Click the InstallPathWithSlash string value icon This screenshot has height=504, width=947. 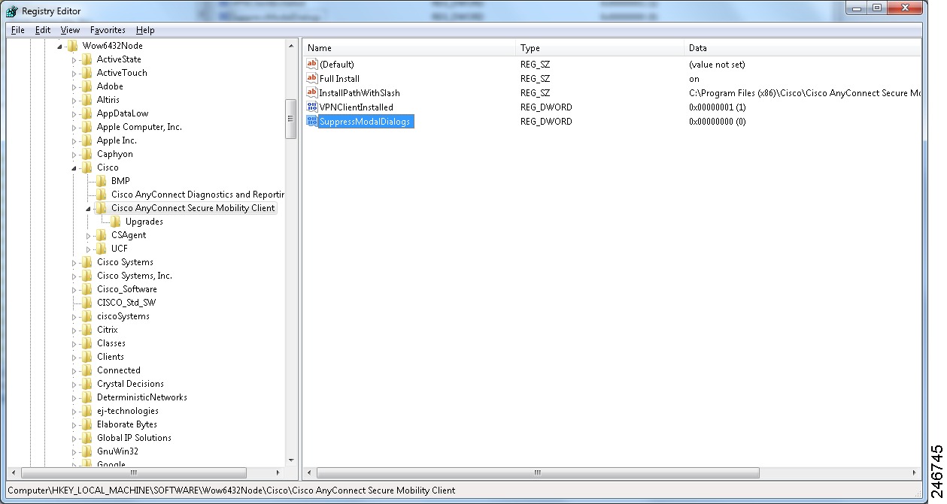(312, 92)
